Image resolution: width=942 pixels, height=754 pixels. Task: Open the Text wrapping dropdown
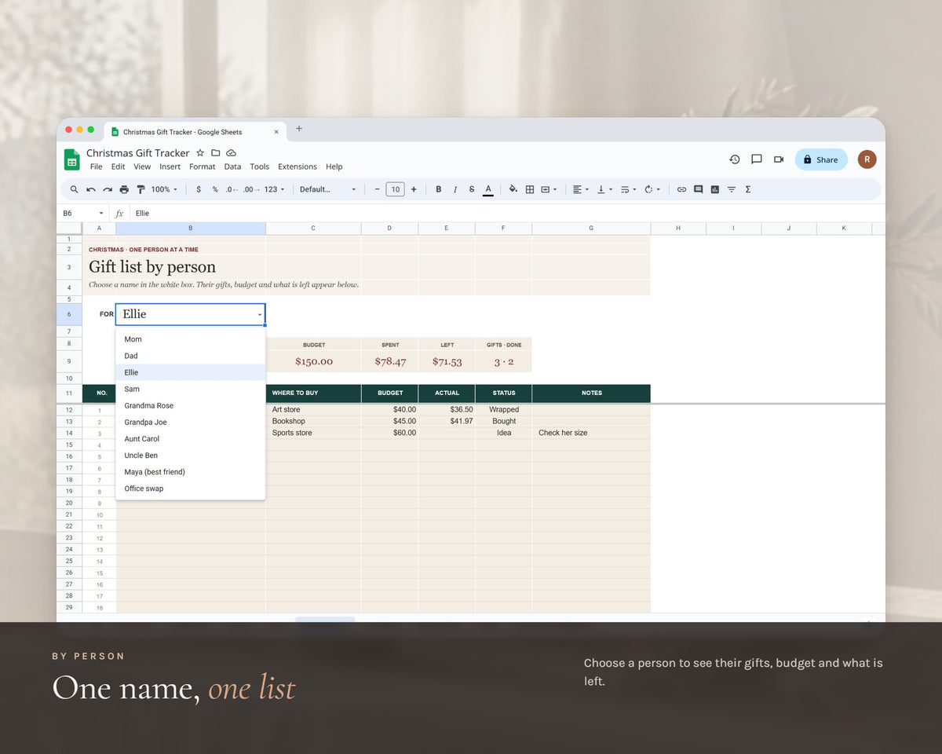click(x=628, y=189)
